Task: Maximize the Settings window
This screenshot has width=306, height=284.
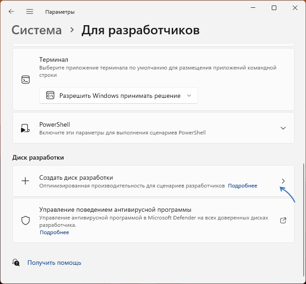Action: (274, 8)
